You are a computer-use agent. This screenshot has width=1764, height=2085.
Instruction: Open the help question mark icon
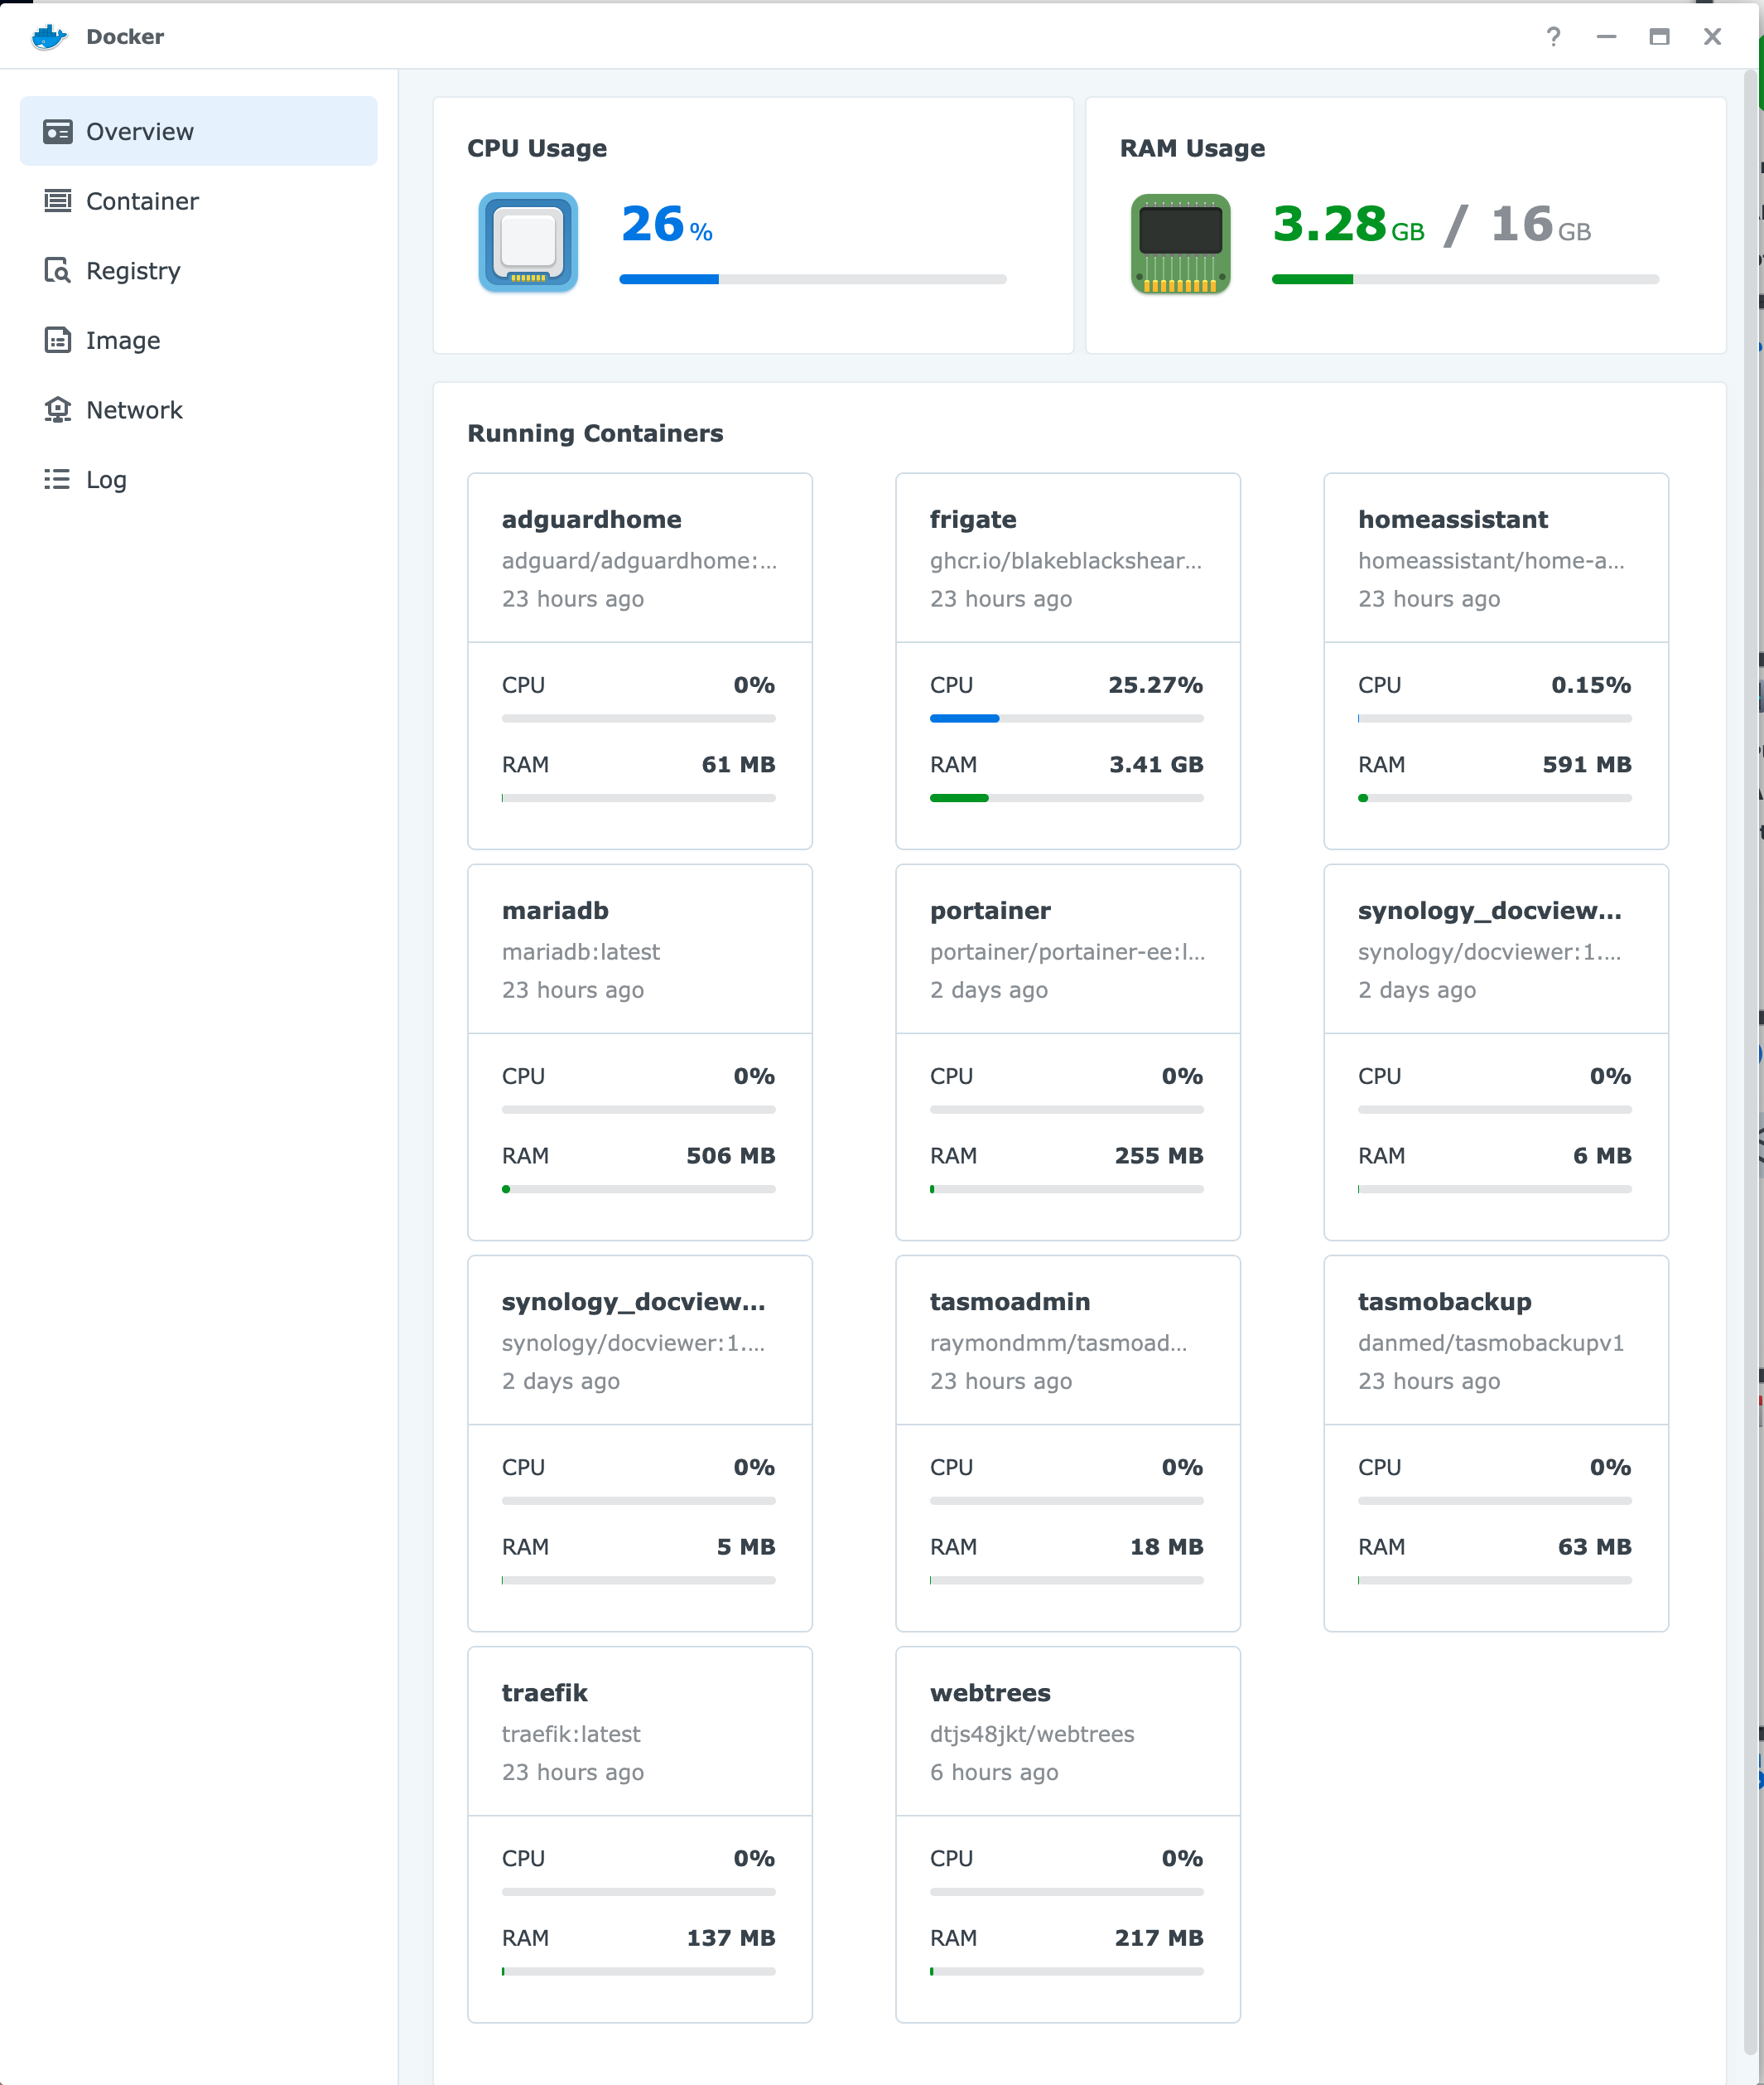pos(1553,37)
